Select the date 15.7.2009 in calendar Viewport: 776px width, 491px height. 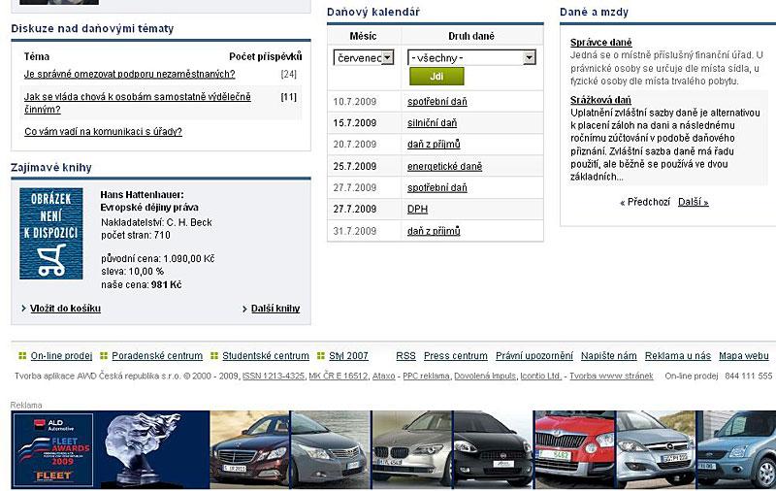[354, 122]
